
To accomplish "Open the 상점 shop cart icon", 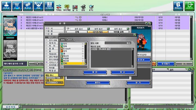I will [17, 6].
